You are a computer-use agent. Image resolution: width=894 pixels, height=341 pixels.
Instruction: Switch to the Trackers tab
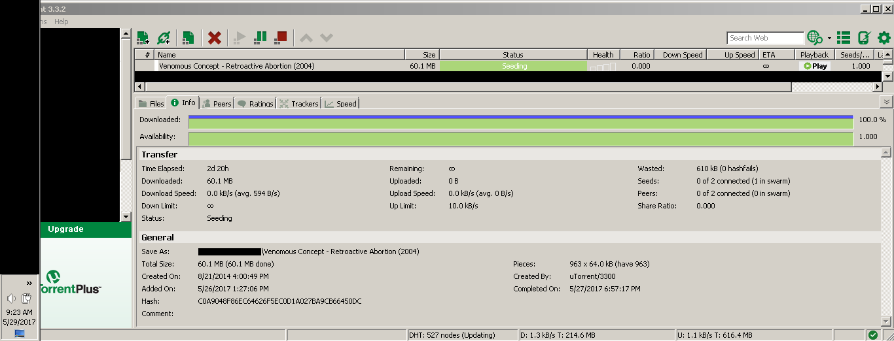coord(298,103)
